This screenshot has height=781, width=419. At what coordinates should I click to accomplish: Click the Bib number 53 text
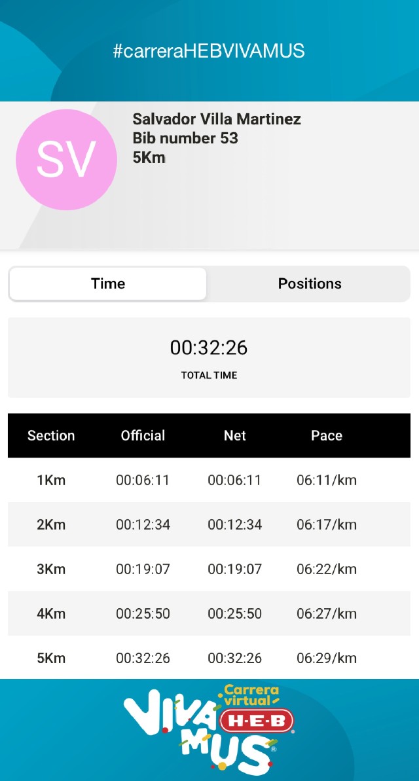(185, 138)
